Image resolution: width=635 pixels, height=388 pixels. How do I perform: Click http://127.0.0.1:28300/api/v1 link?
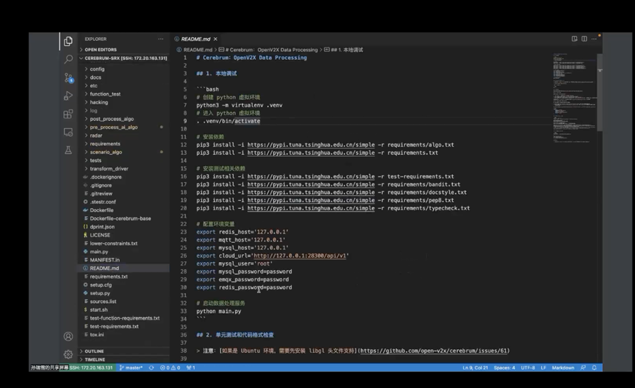tap(300, 256)
